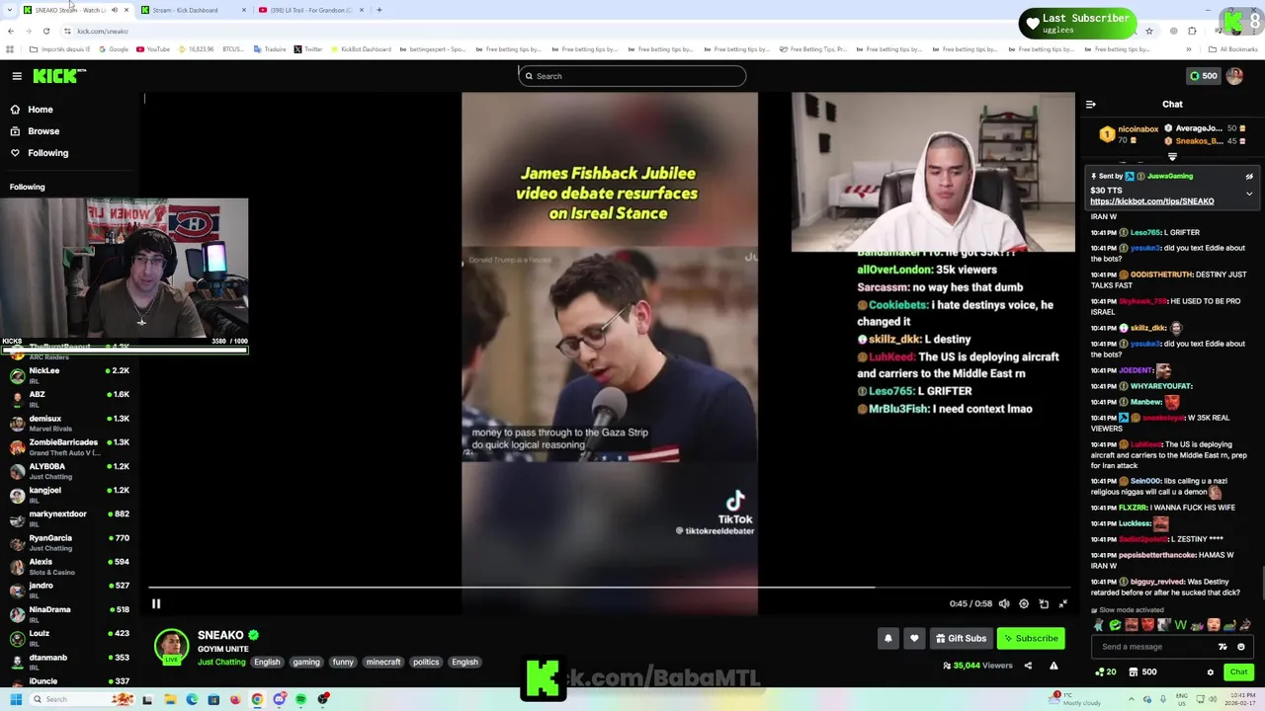This screenshot has height=711, width=1265.
Task: Click the politics tag
Action: (426, 663)
